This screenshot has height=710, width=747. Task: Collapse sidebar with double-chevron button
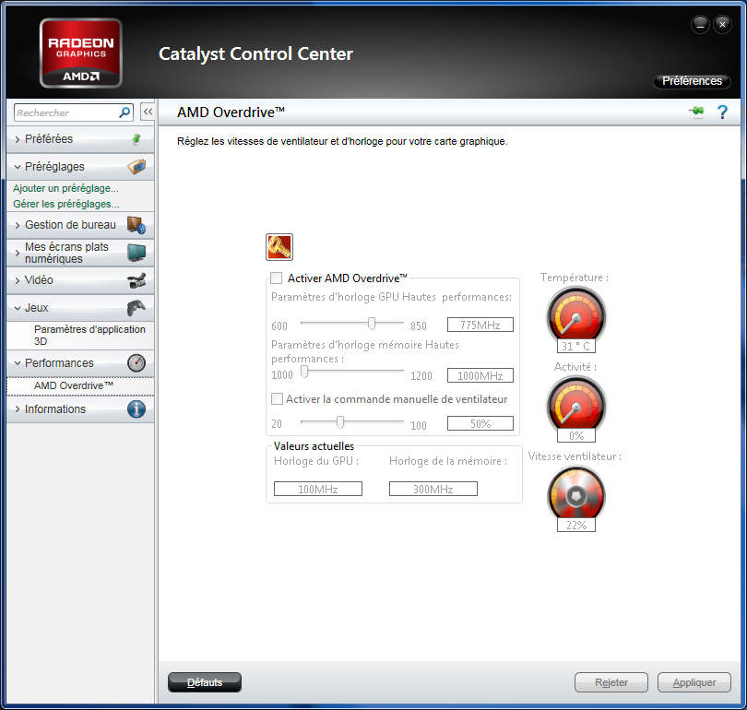click(x=147, y=111)
